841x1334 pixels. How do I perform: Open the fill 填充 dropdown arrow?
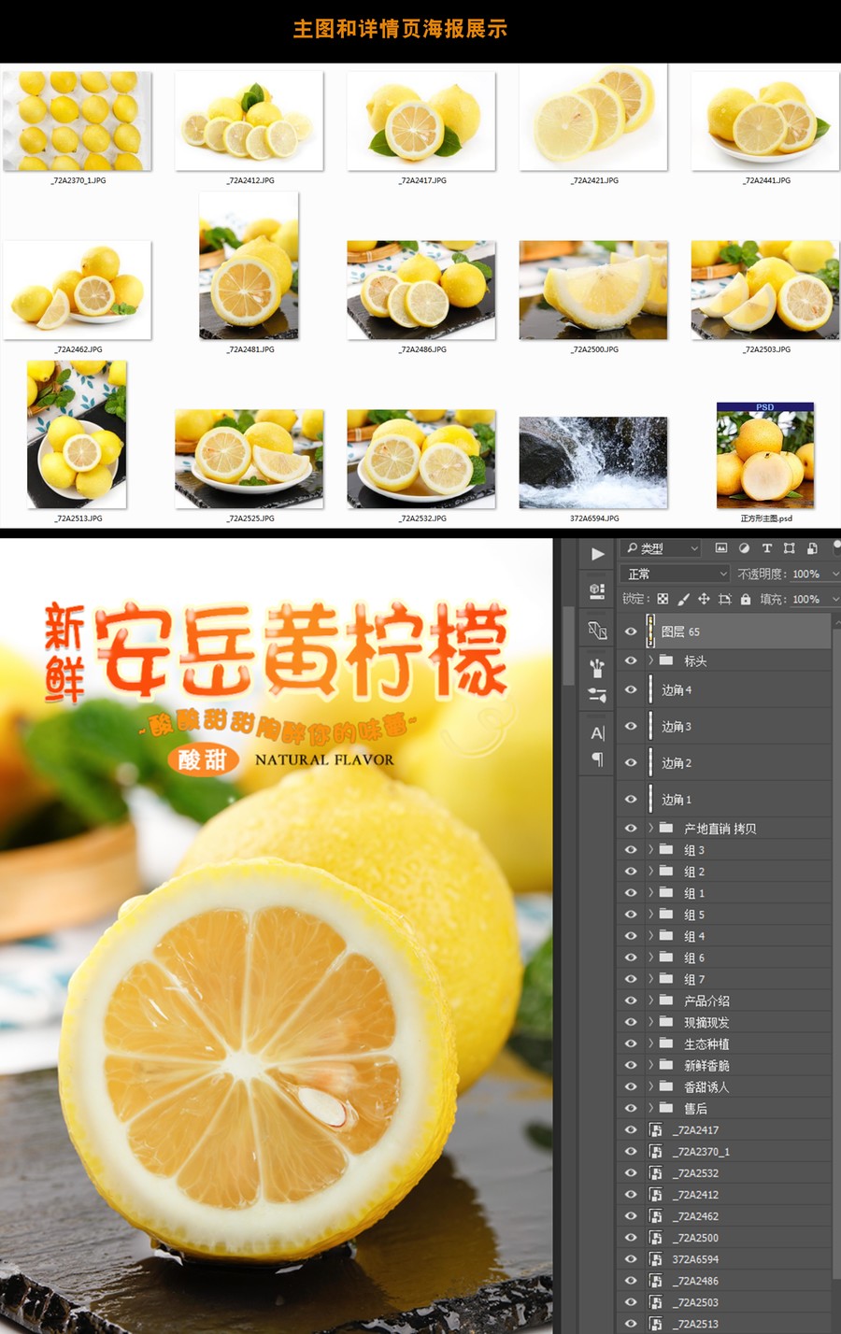(x=835, y=599)
